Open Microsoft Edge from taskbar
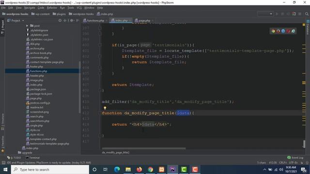Screen dimensions: 310x174 coord(117,170)
